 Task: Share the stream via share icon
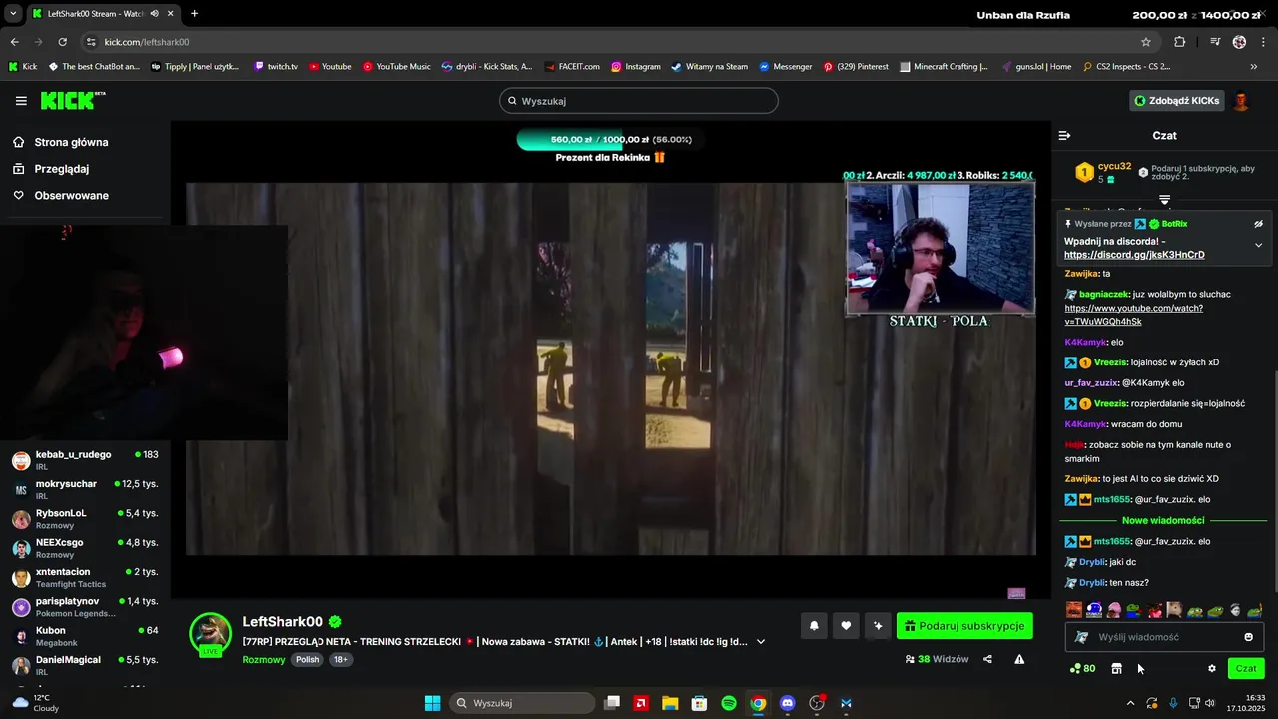[987, 659]
